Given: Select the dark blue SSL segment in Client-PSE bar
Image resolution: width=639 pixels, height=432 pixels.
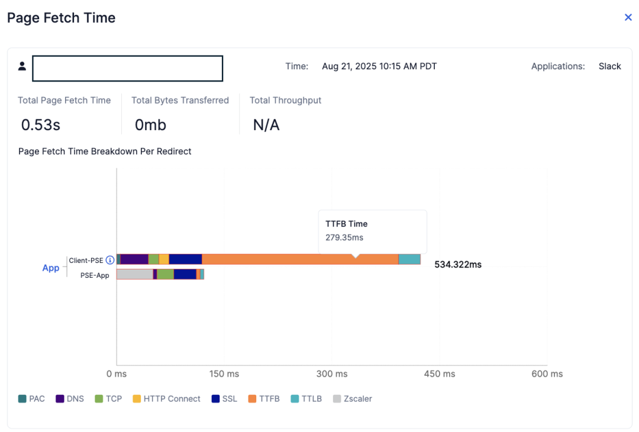Looking at the screenshot, I should 185,259.
